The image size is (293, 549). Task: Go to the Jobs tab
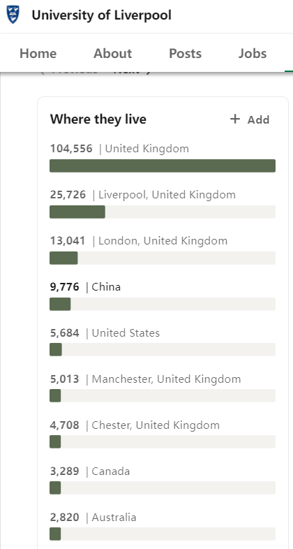click(x=253, y=53)
